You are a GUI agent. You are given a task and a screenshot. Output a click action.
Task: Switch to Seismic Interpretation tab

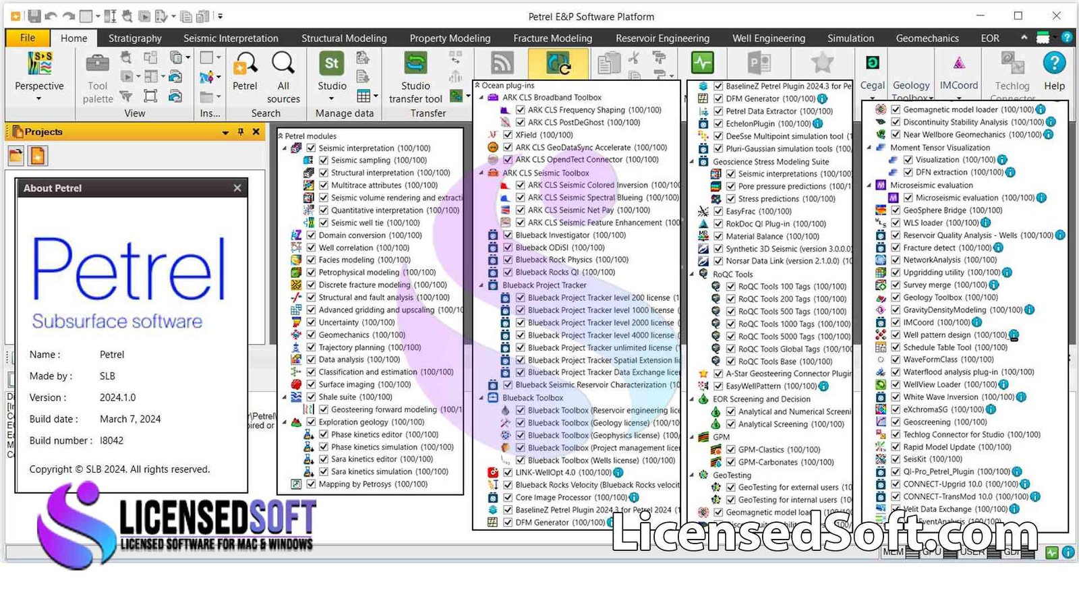click(231, 38)
